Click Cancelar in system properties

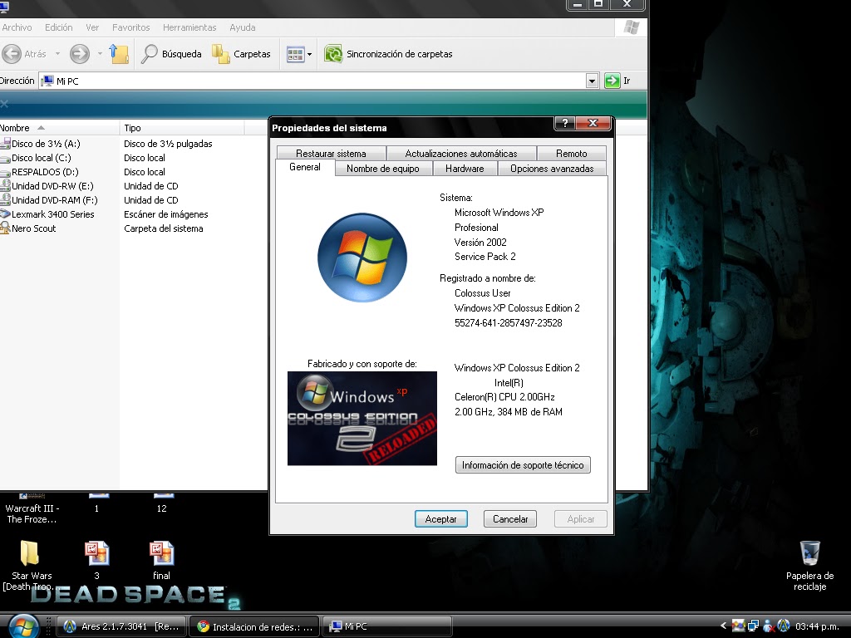510,519
